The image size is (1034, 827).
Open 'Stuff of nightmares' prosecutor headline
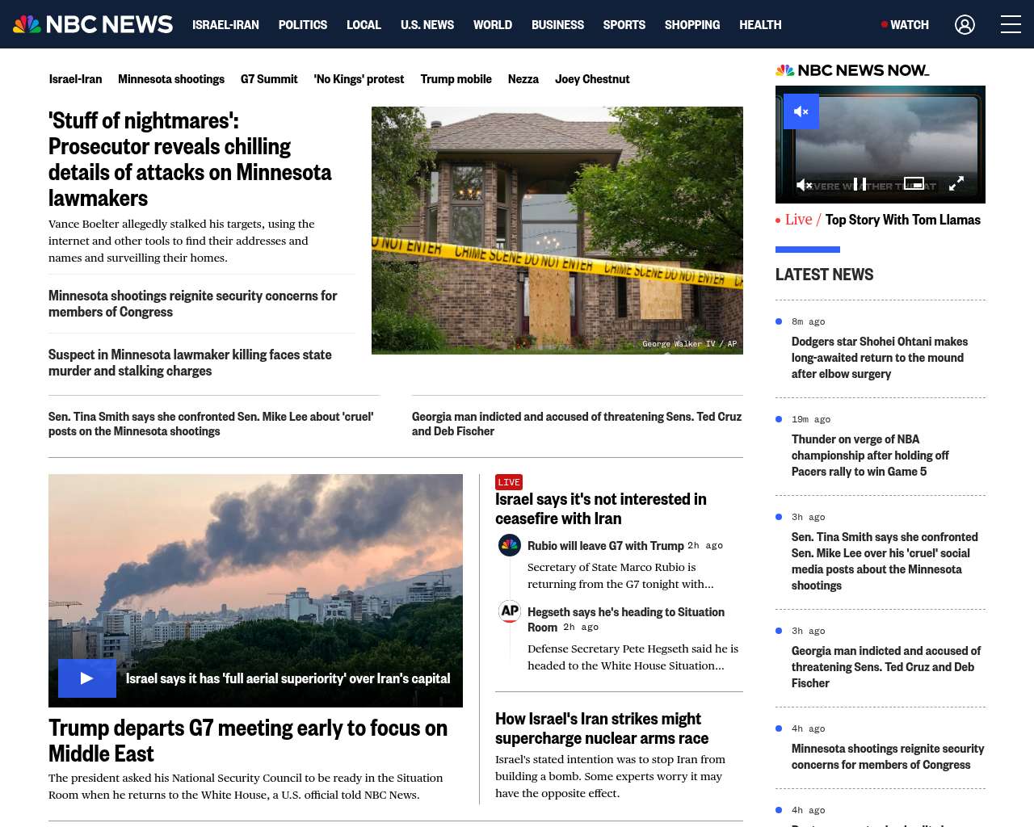(190, 159)
